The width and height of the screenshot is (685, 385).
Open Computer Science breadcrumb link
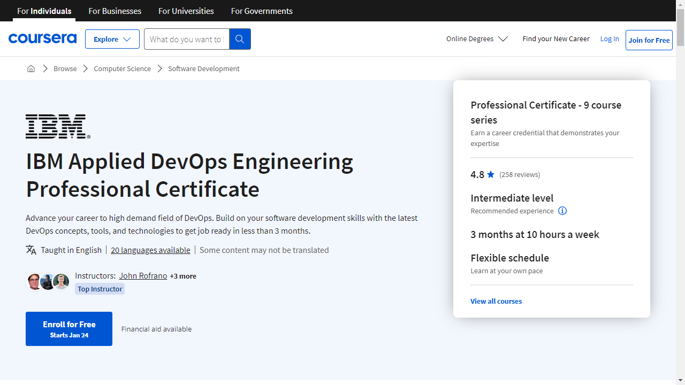point(122,68)
